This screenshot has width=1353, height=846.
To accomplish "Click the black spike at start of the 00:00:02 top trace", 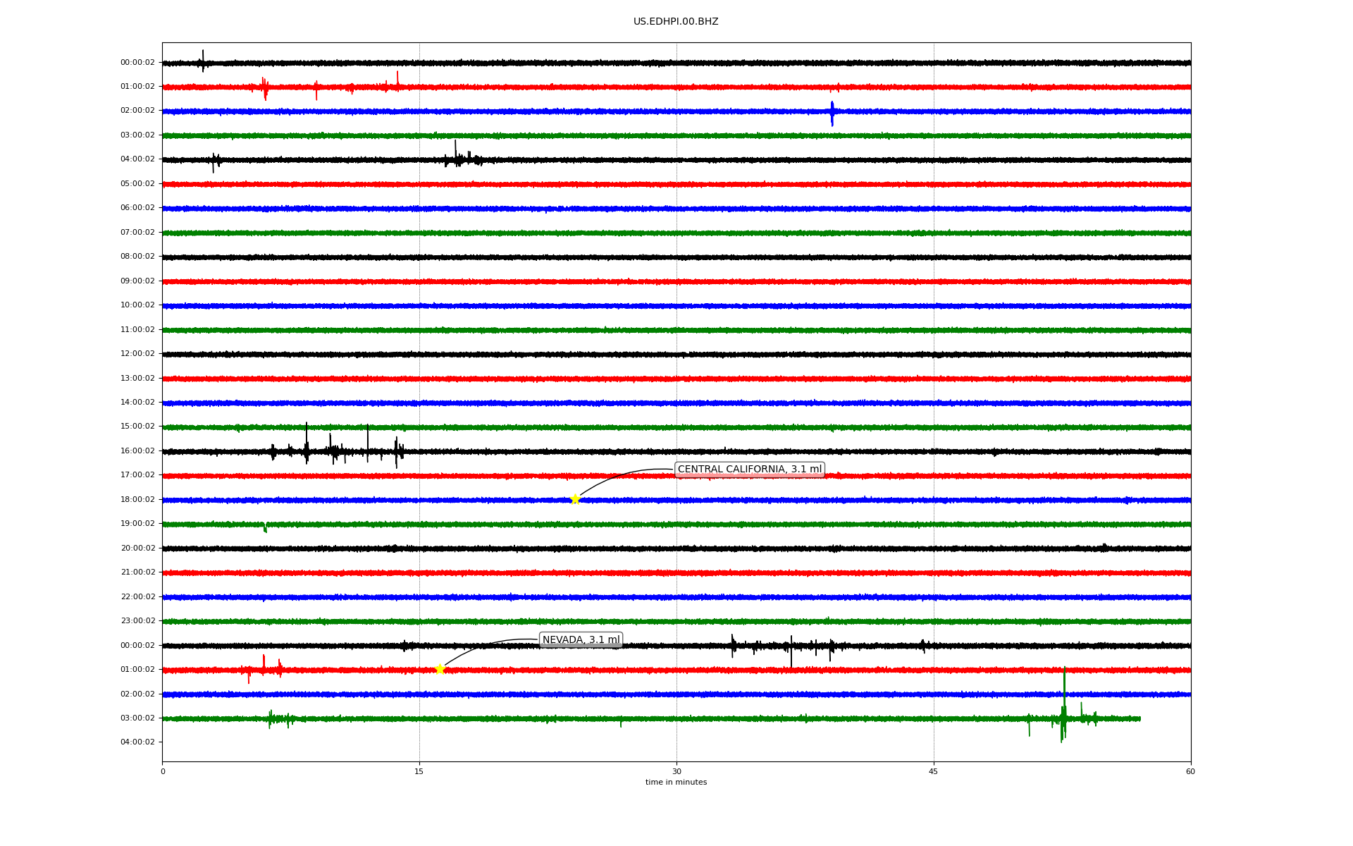I will pos(203,61).
